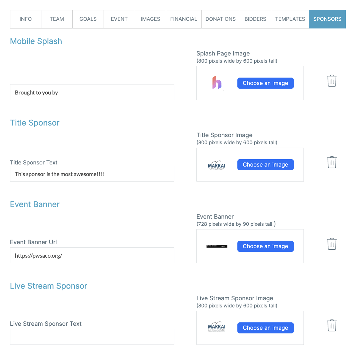
Task: Choose an image for Splash Page
Action: [x=265, y=83]
